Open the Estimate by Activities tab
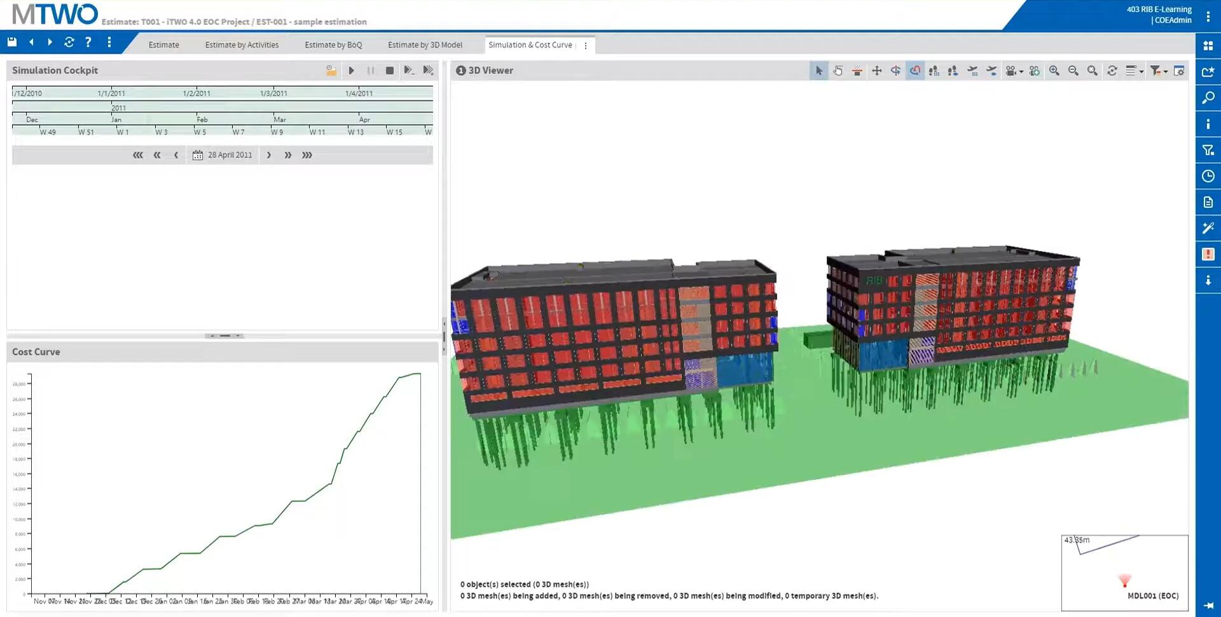The image size is (1221, 617). (242, 45)
